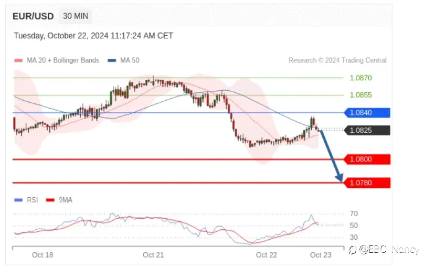Click the RSI 30 level label
The image size is (425, 267).
354,238
